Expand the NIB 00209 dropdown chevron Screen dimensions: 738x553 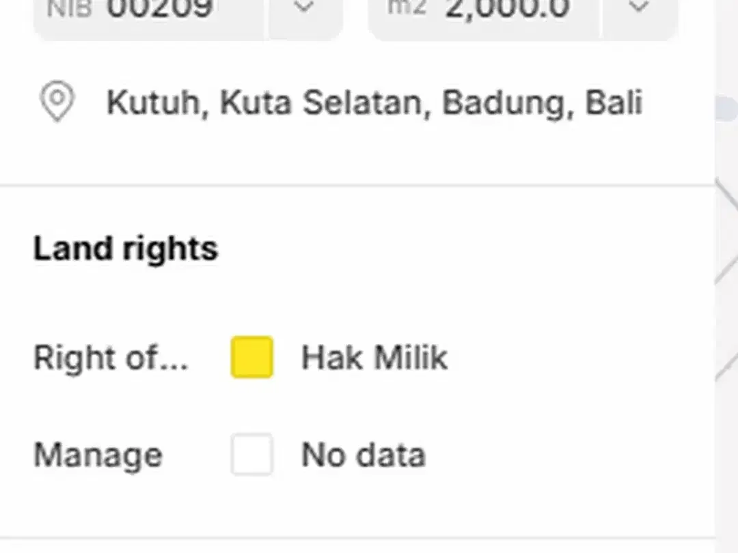click(305, 7)
